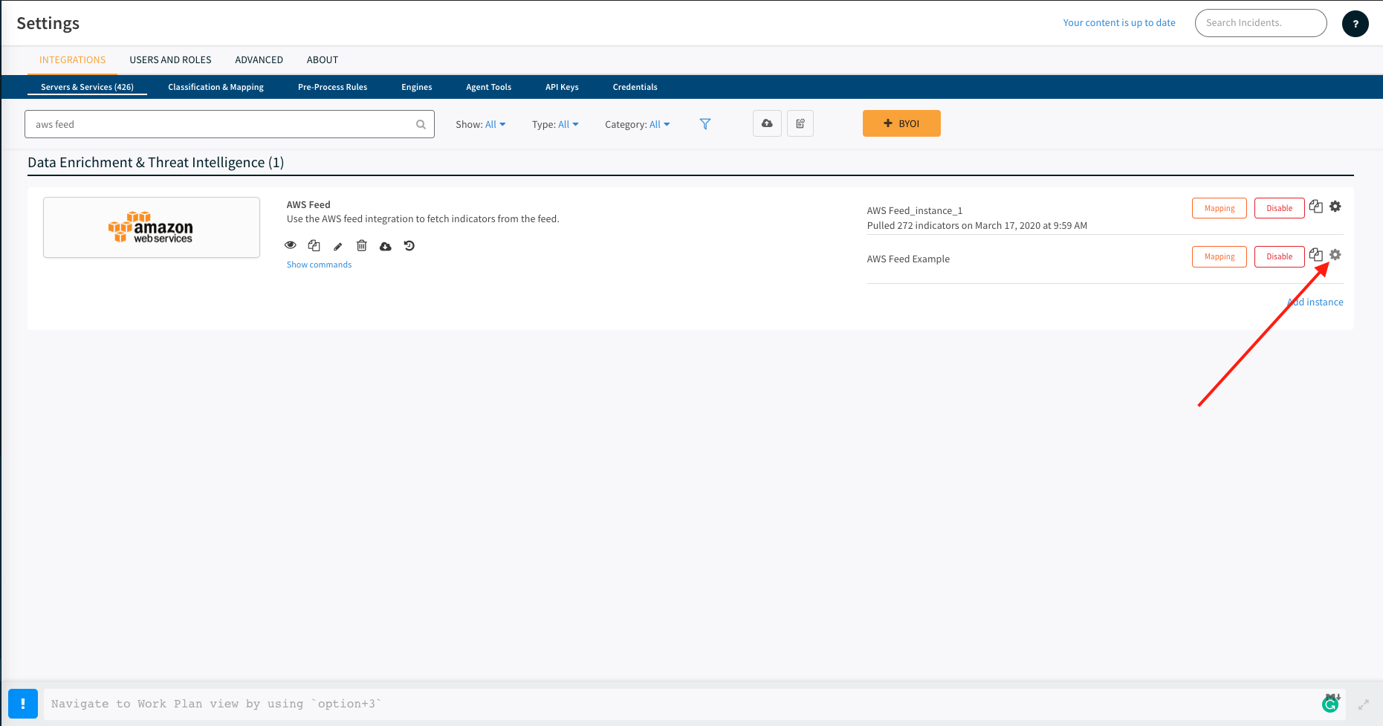Click the Show commands link
Viewport: 1383px width, 726px height.
[x=319, y=265]
